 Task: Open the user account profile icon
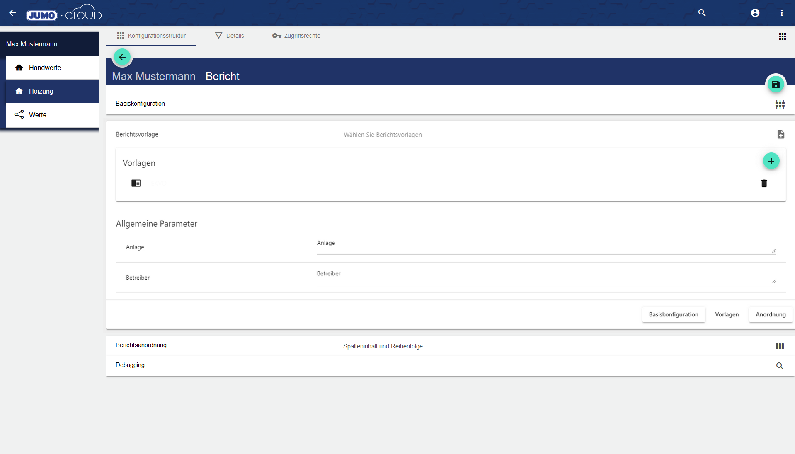coord(755,13)
